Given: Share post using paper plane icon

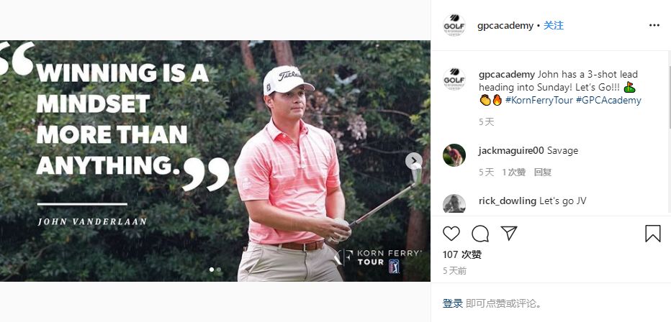Looking at the screenshot, I should tap(509, 233).
